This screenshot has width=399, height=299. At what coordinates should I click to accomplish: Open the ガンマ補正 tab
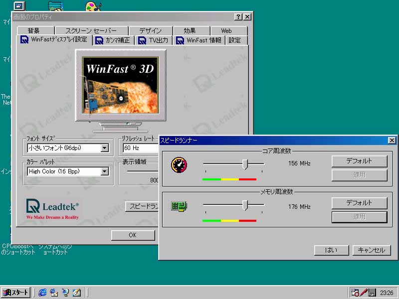(114, 40)
